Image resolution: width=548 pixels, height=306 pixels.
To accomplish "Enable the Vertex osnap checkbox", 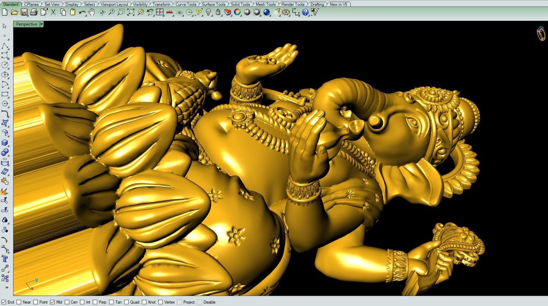I will [161, 302].
